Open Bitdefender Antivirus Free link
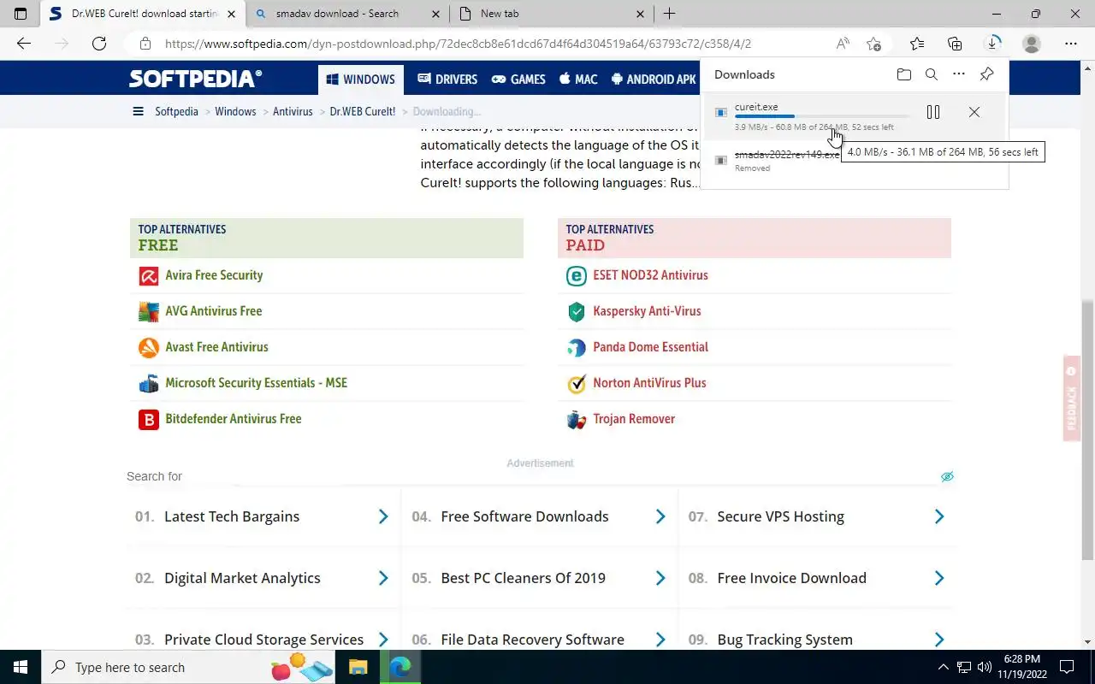Screen dimensions: 1095x684 234,419
